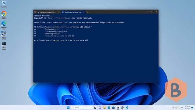Close the Administrator: Windows PowerShell tab
The image size is (195, 110).
[x=83, y=12]
